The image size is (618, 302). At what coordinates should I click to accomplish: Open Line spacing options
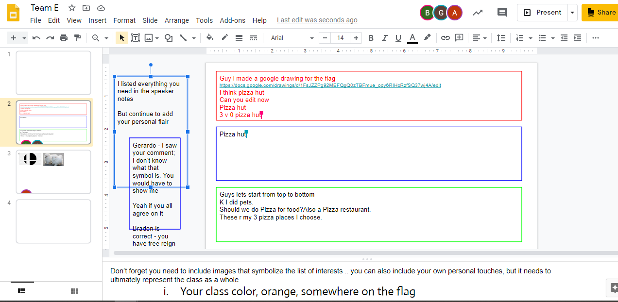coord(501,38)
